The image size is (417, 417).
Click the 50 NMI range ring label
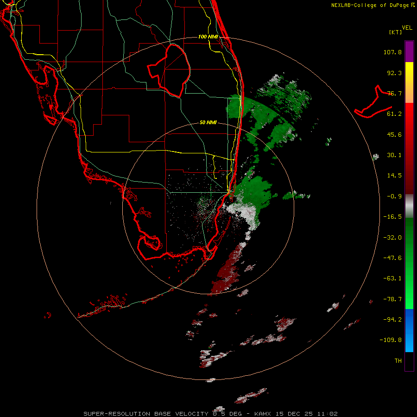pos(208,123)
